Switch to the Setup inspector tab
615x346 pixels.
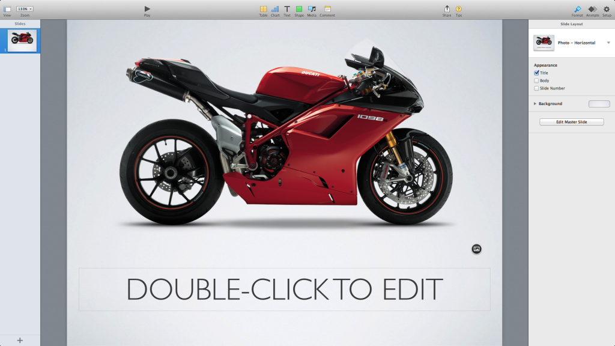(607, 9)
